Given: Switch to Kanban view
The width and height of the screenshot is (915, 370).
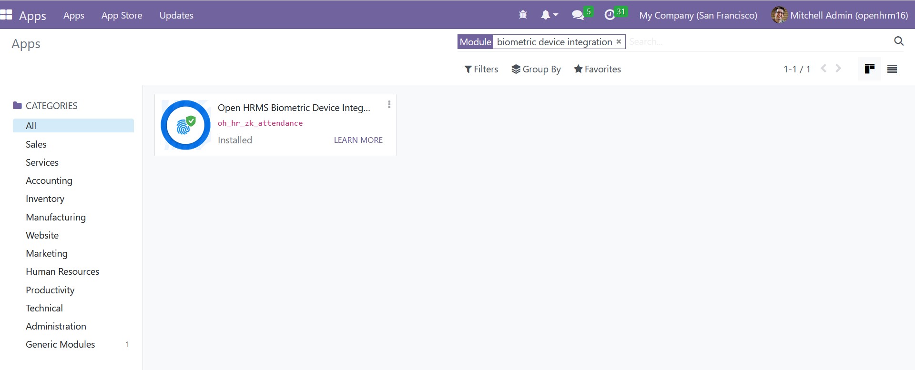Looking at the screenshot, I should click(869, 69).
